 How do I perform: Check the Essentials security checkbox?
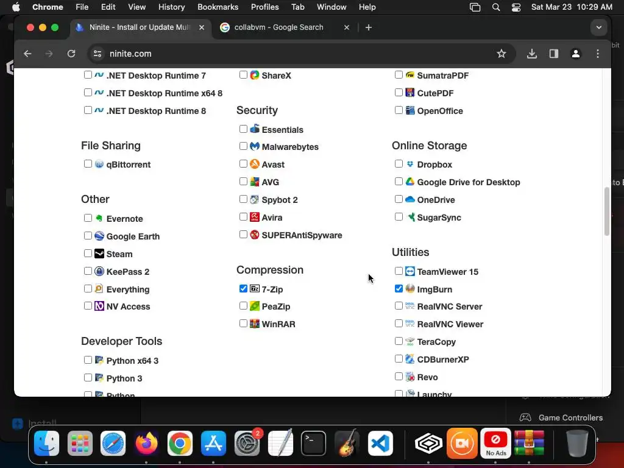coord(243,129)
